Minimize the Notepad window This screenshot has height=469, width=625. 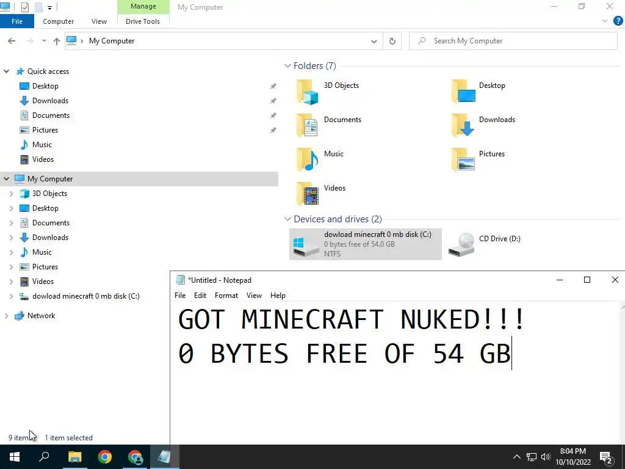point(560,280)
